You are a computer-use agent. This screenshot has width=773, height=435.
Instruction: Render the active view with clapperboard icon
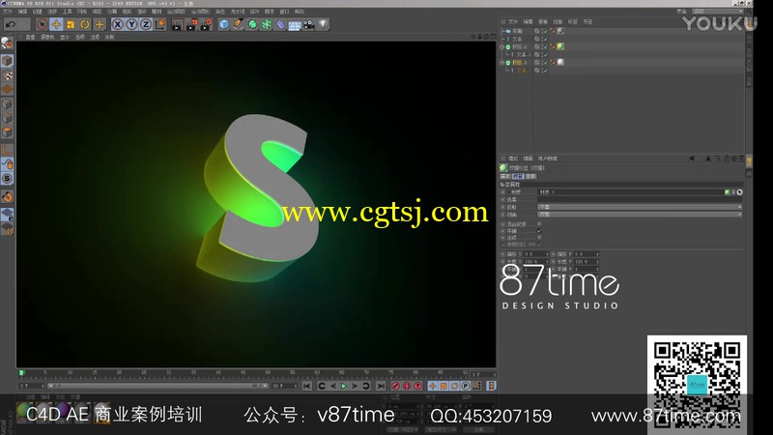coord(177,24)
